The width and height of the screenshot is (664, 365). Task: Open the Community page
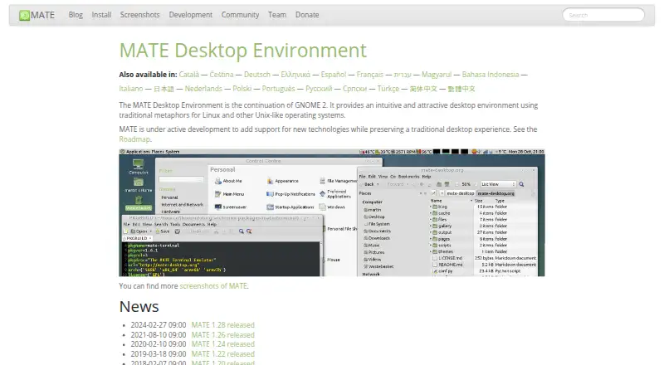coord(240,15)
